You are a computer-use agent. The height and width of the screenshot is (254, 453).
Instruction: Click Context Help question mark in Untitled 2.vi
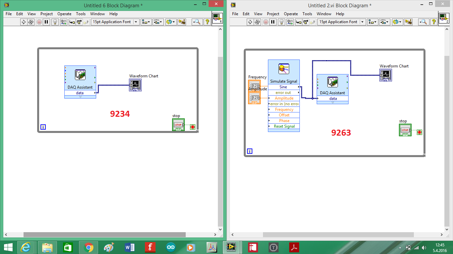coord(434,22)
